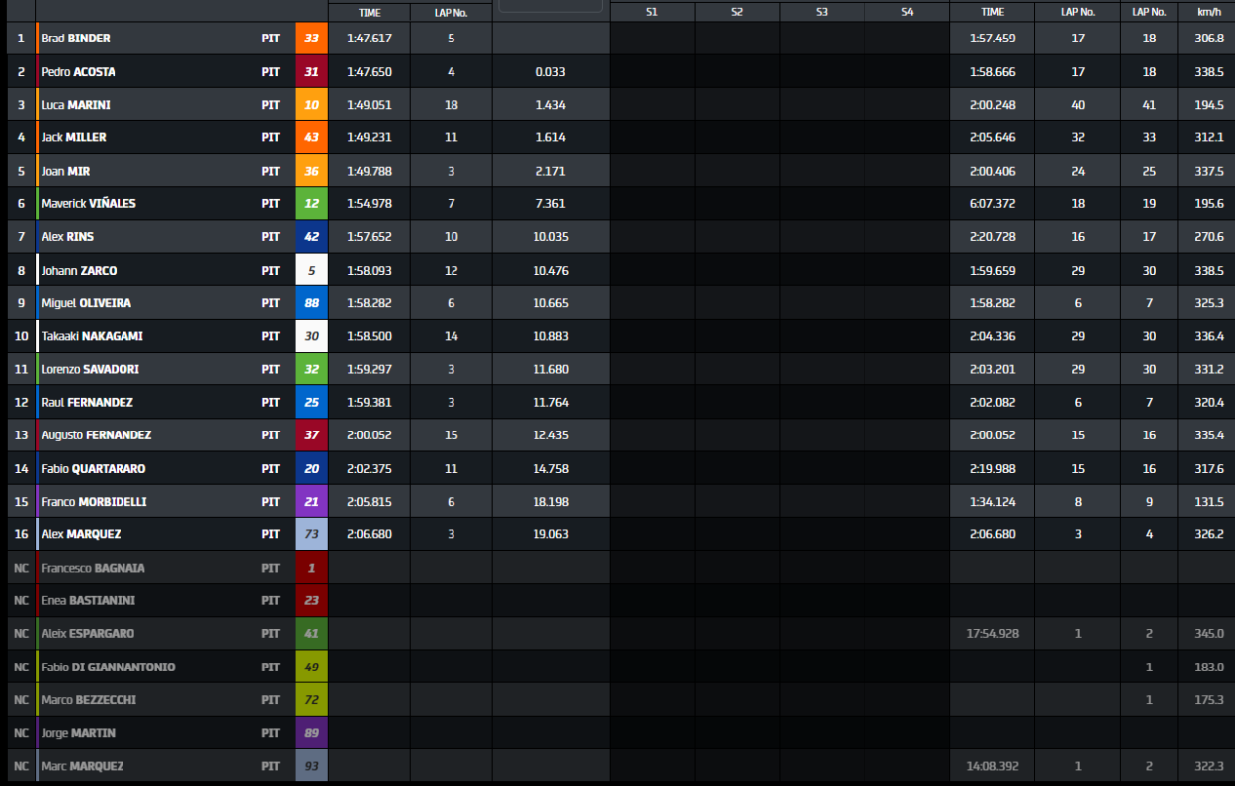Image resolution: width=1235 pixels, height=786 pixels.
Task: Click Franco Morbidelli's purple number 21 badge
Action: tap(311, 502)
